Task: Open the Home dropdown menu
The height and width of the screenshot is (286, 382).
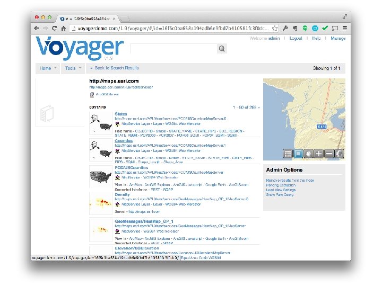Action: [48, 68]
